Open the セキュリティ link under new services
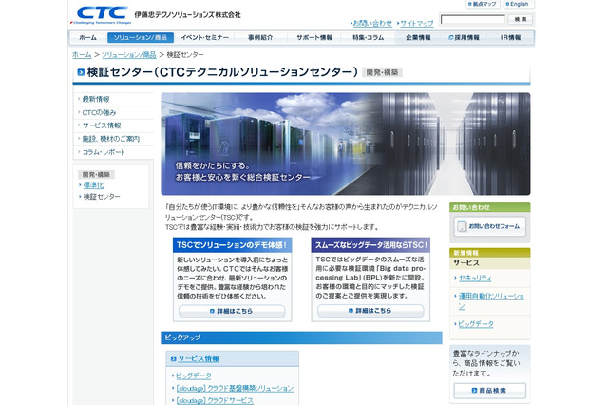The width and height of the screenshot is (608, 405). 475,278
